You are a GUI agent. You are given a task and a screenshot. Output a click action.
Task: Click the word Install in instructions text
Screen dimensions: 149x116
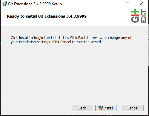coord(24,38)
